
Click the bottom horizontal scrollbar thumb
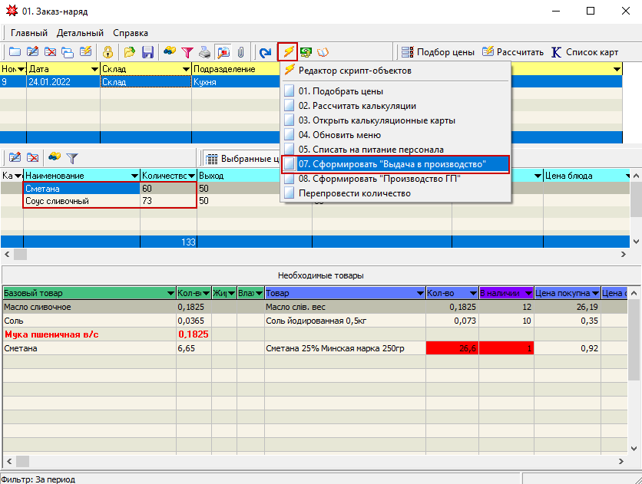click(23, 461)
